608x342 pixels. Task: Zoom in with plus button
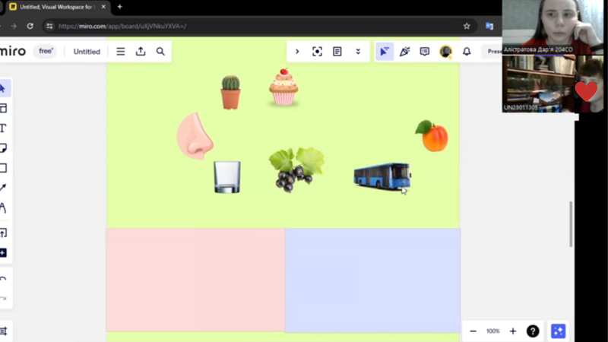(x=513, y=331)
